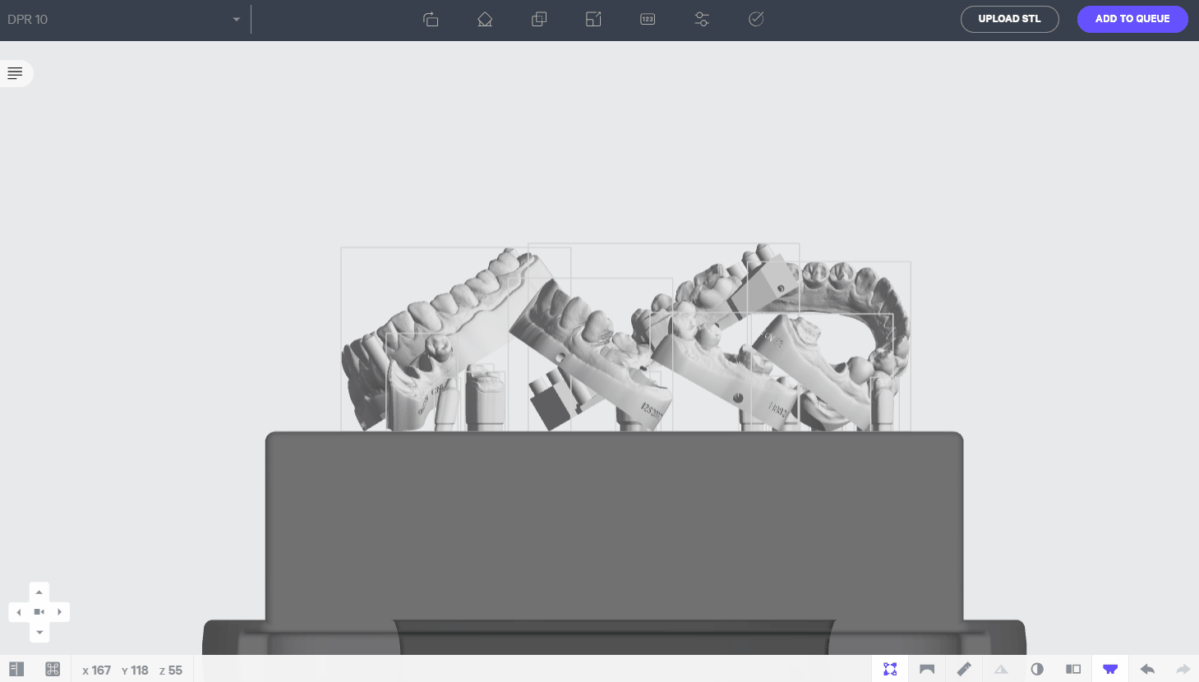Viewport: 1199px width, 682px height.
Task: Show keyboard shortcuts command icon
Action: tap(53, 669)
